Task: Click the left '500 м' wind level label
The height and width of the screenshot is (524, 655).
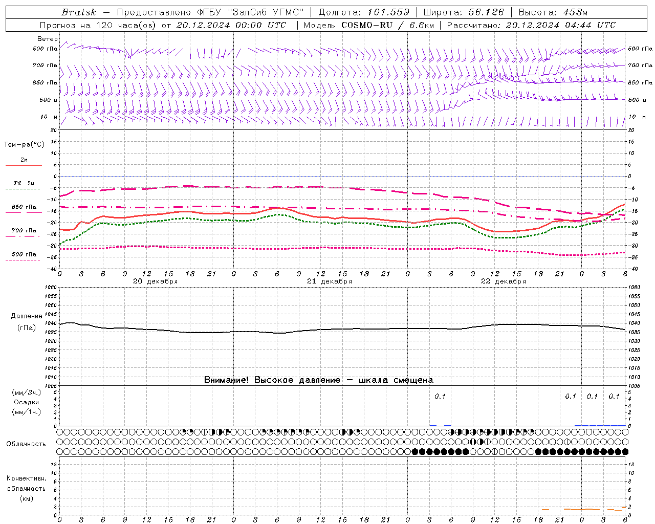Action: tap(49, 100)
